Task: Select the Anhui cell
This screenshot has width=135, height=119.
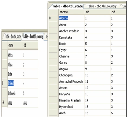Action: click(x=71, y=25)
